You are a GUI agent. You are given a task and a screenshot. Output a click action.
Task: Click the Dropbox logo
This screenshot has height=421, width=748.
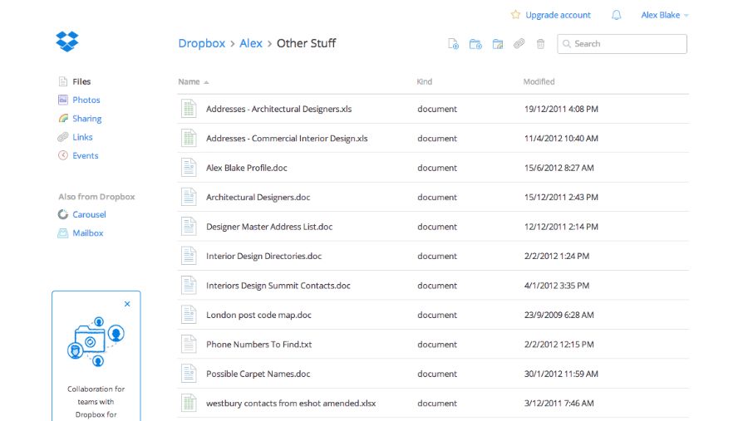66,41
